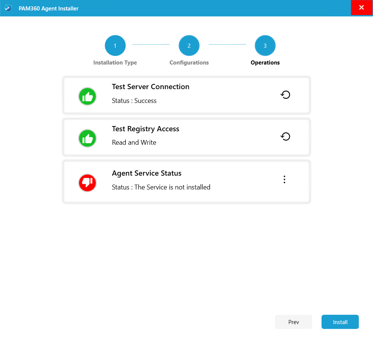373x339 pixels.
Task: Click the Installation Type step label
Action: tap(115, 63)
